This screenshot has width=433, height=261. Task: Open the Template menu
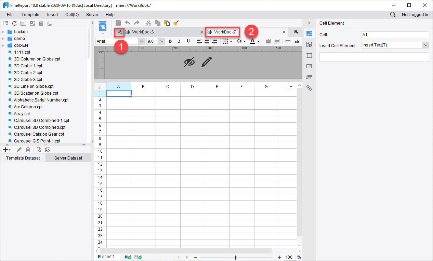[x=30, y=14]
